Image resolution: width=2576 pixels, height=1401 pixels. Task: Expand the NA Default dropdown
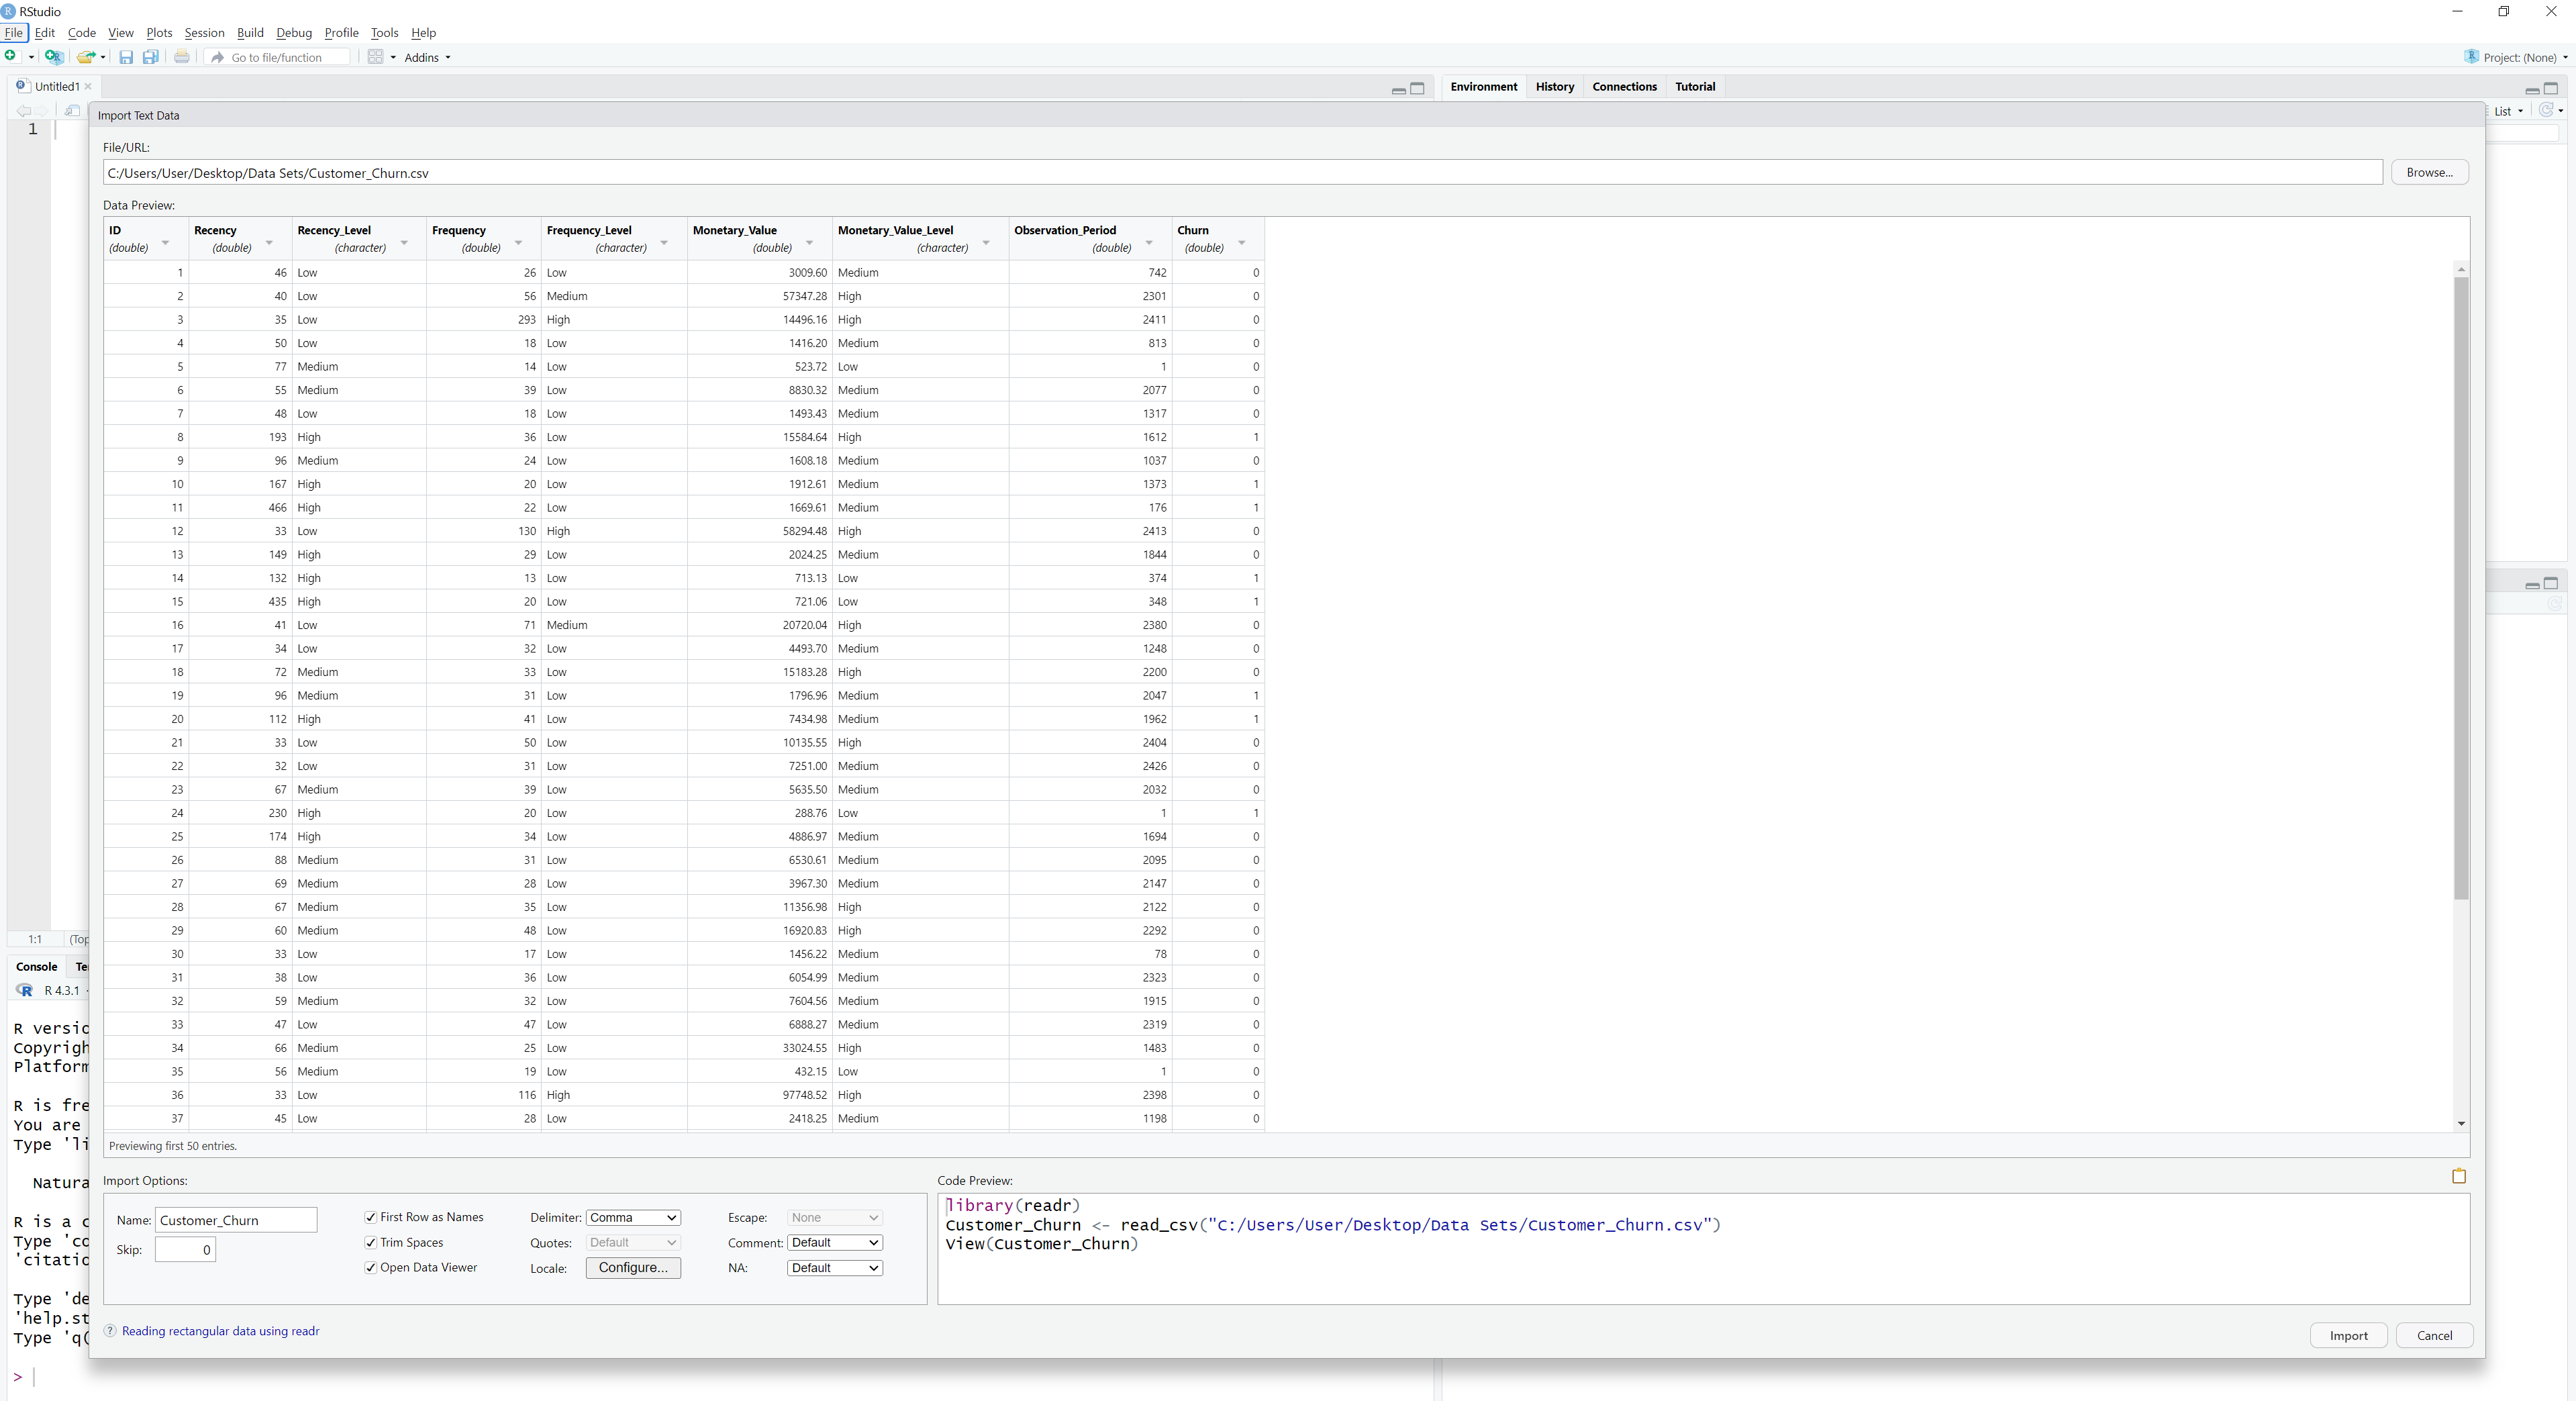(x=835, y=1267)
